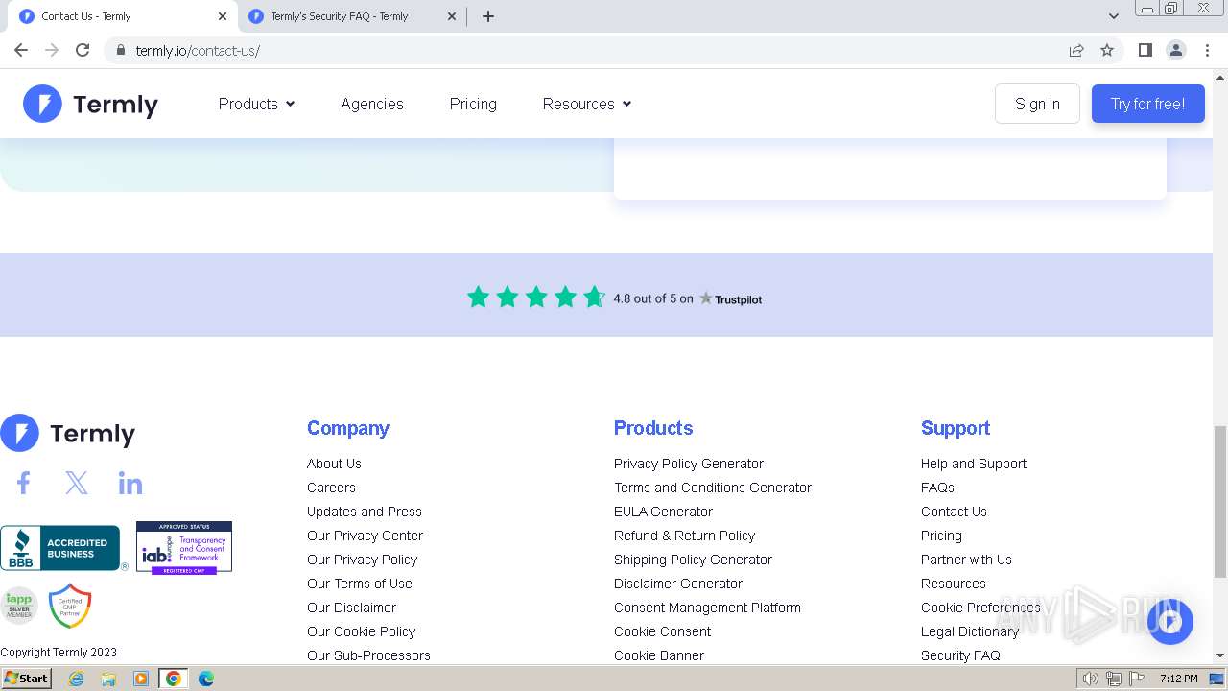Click the Sign In button
Image resolution: width=1228 pixels, height=691 pixels.
(x=1037, y=104)
